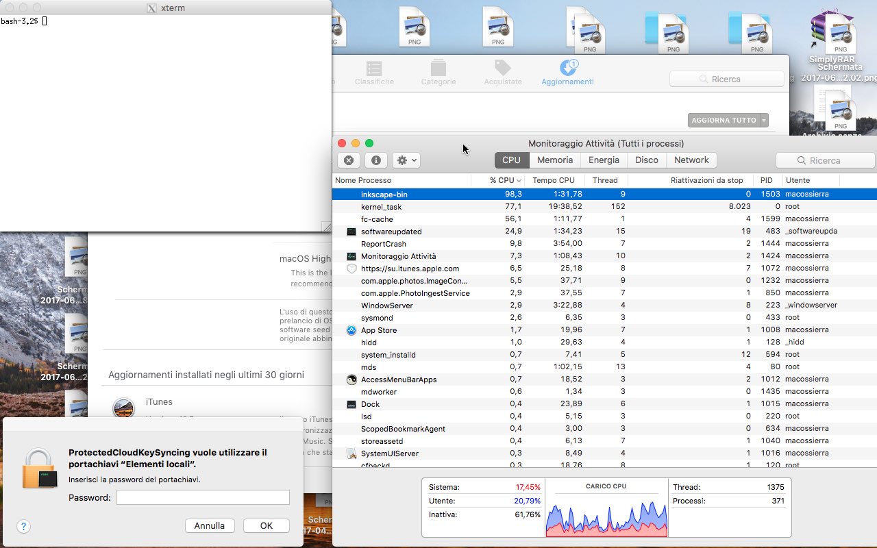This screenshot has height=548, width=877.
Task: Select the inkscape-bin process row
Action: point(604,195)
